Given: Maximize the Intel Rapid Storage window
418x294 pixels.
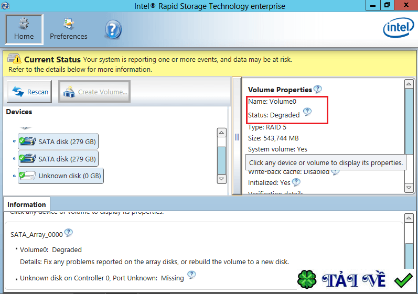Looking at the screenshot, I should click(387, 5).
